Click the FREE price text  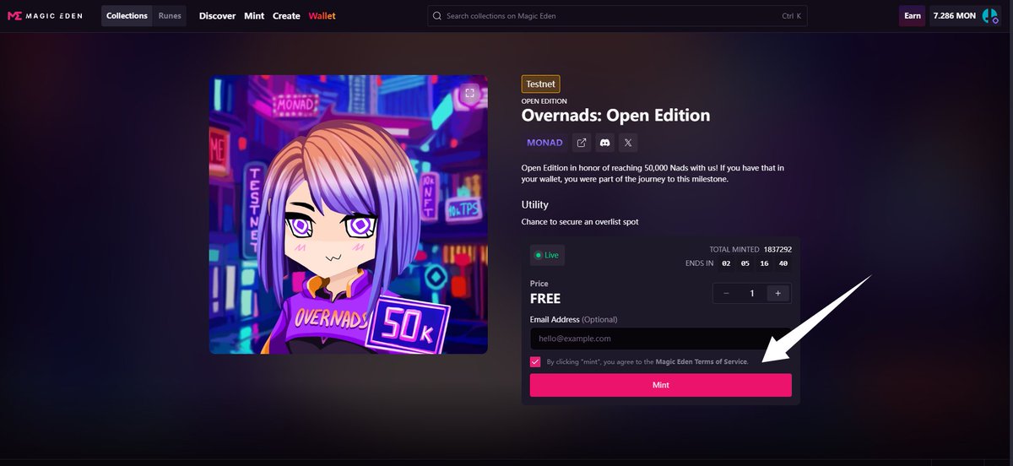click(545, 298)
